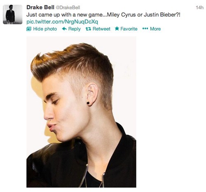Click the Retweet arrows icon

pos(88,29)
